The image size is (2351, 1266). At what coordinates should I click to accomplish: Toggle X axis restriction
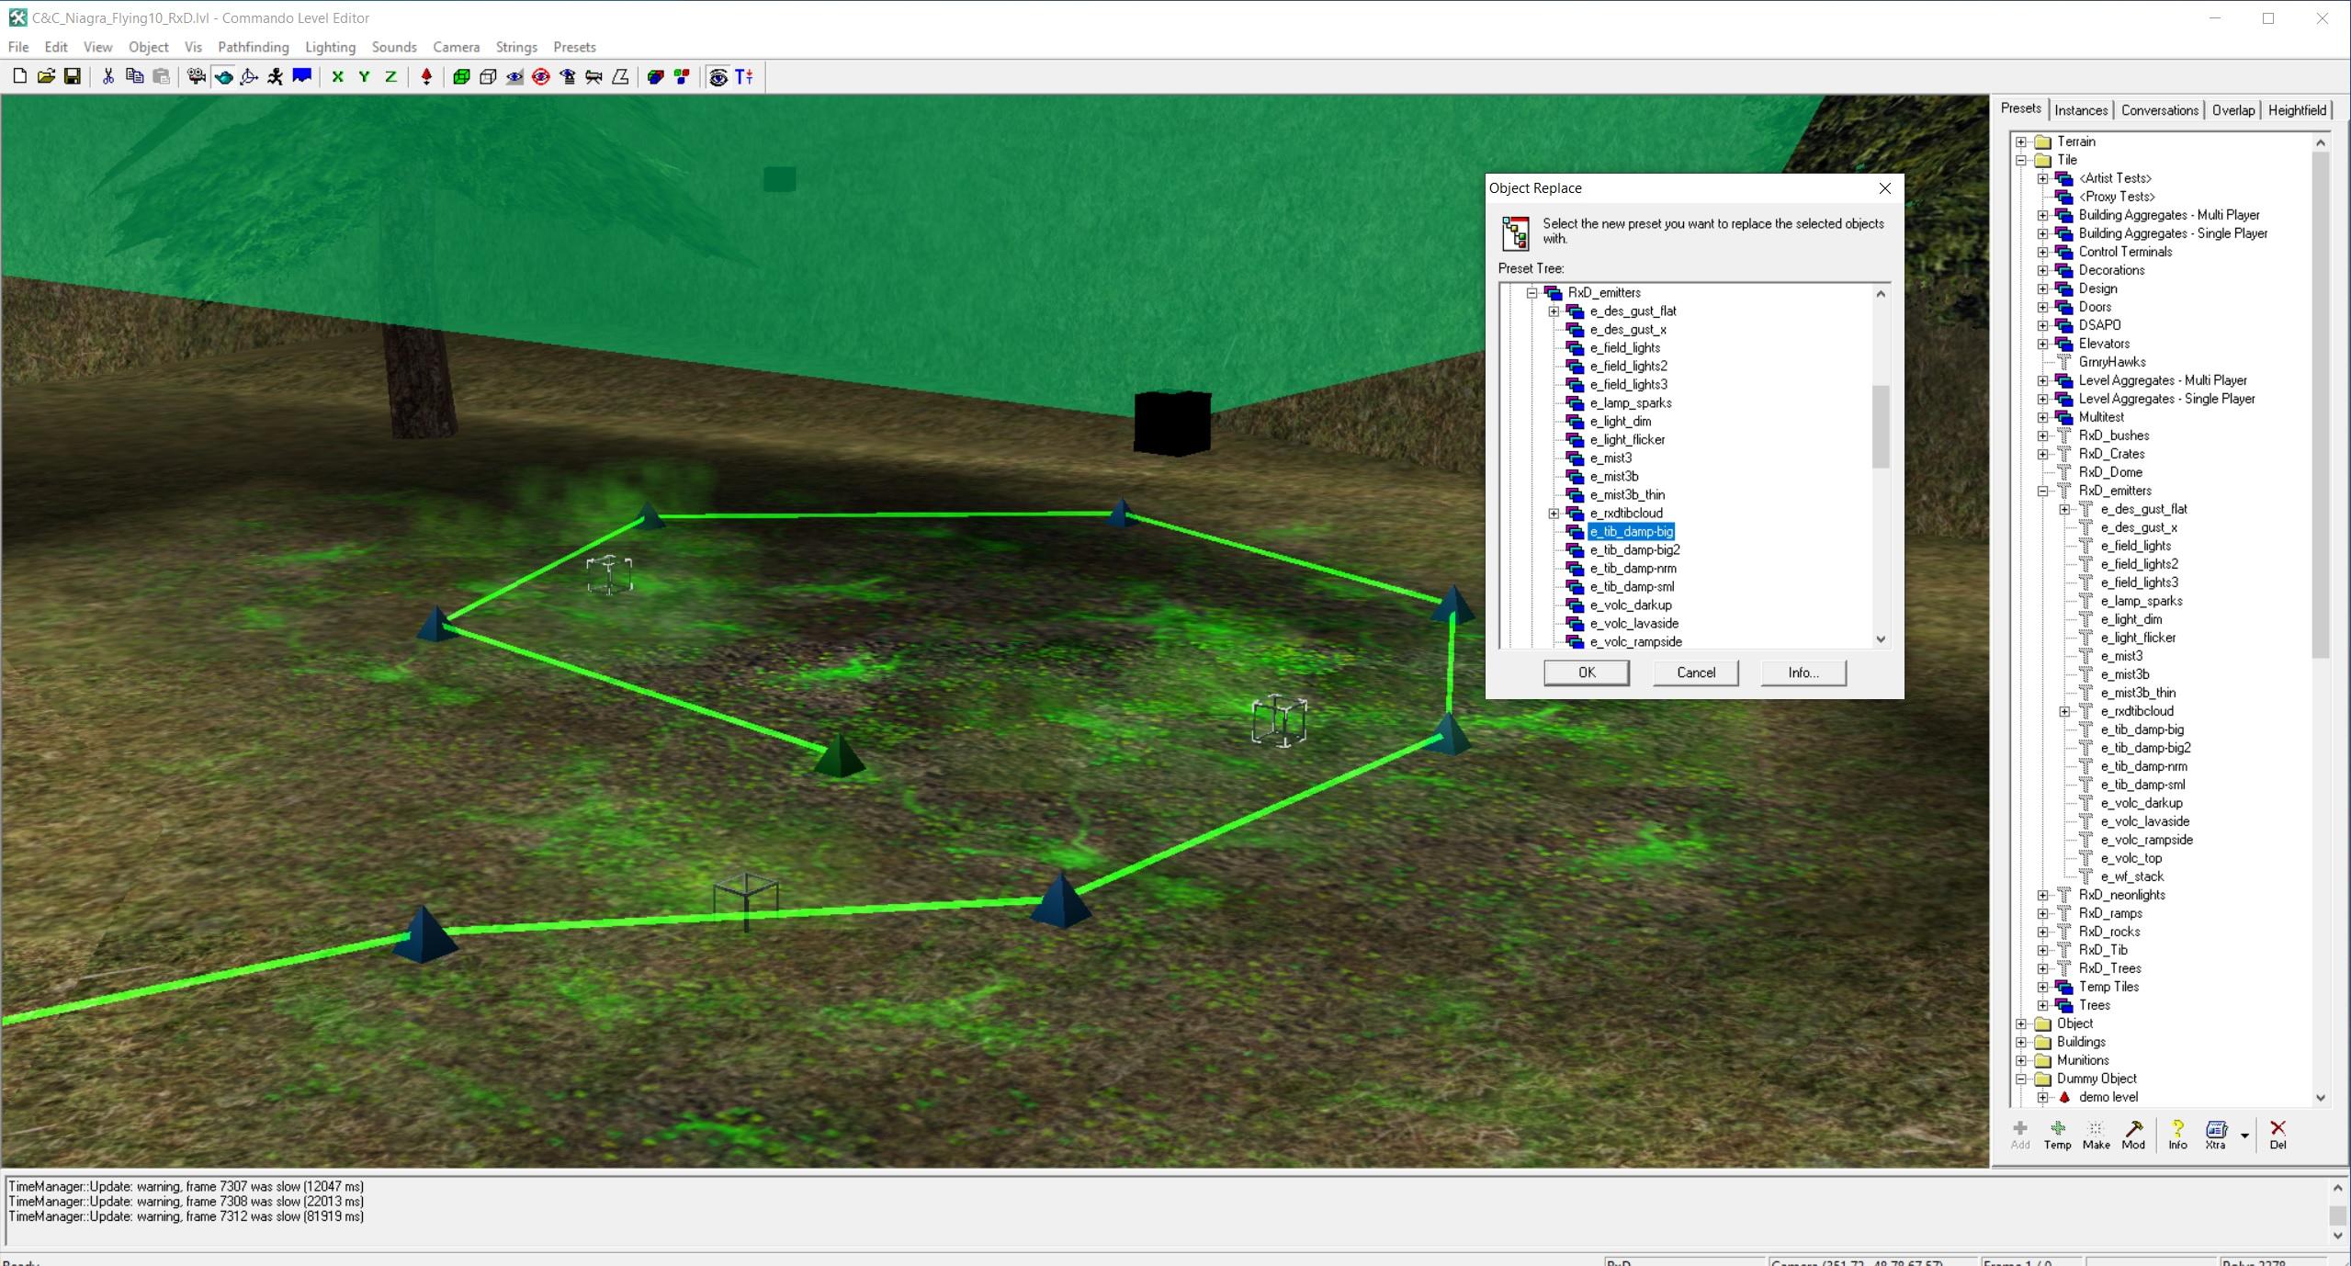click(337, 77)
